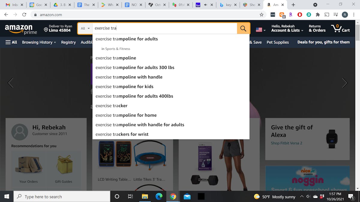Click 'Deals for you, gifts for them'

pyautogui.click(x=323, y=42)
